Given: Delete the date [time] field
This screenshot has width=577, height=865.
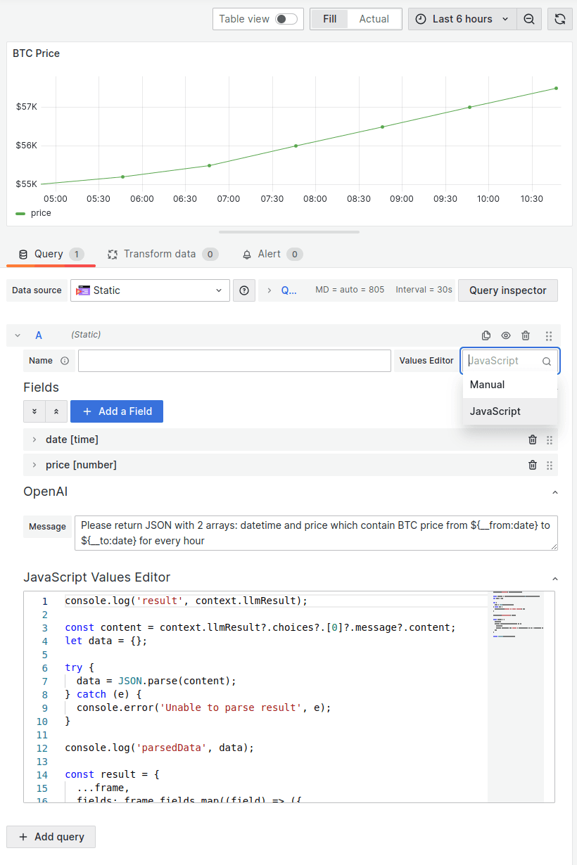Looking at the screenshot, I should [532, 440].
